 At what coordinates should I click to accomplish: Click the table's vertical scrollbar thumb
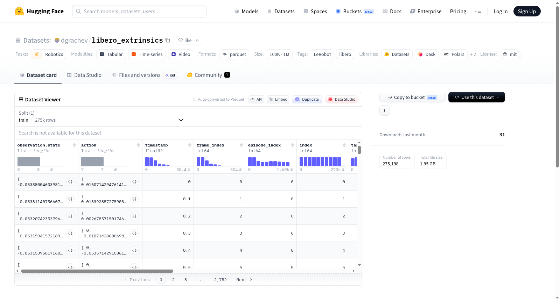359,150
